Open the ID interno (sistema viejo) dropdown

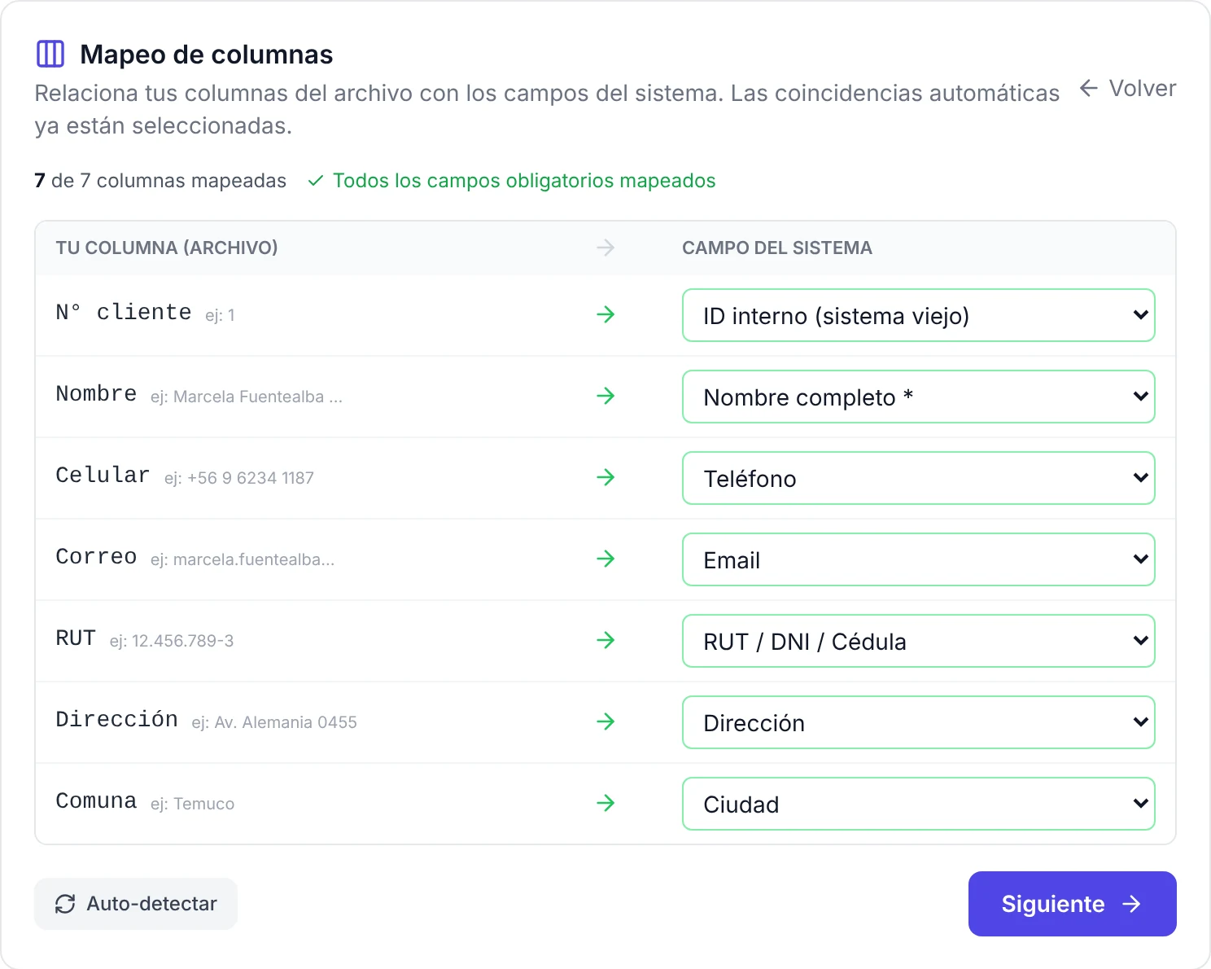[x=918, y=315]
